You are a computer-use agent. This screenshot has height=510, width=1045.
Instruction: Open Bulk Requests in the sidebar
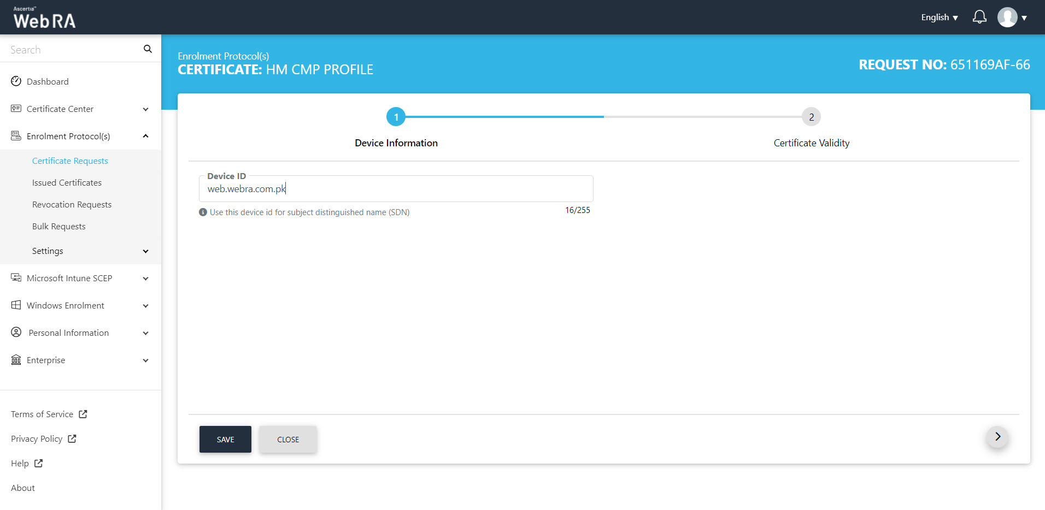click(x=58, y=227)
